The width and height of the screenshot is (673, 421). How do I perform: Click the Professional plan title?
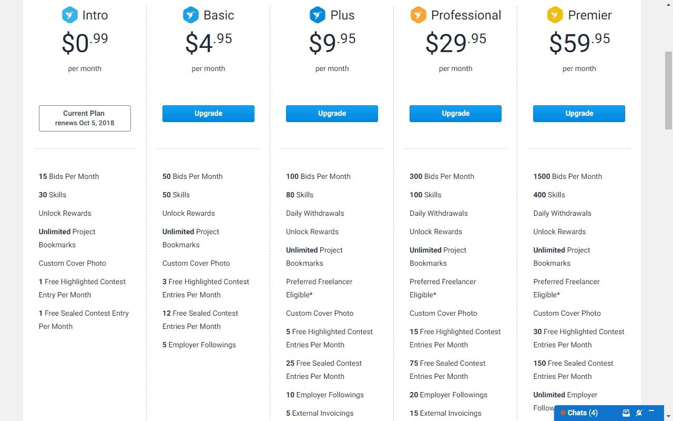[x=466, y=15]
